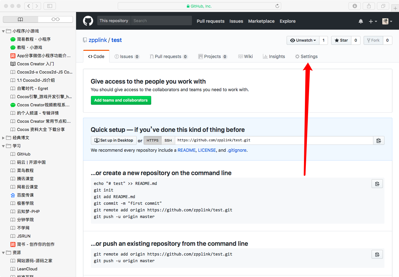Copy the repository HTTPS URL to clipboard
The width and height of the screenshot is (399, 277).
click(x=378, y=141)
